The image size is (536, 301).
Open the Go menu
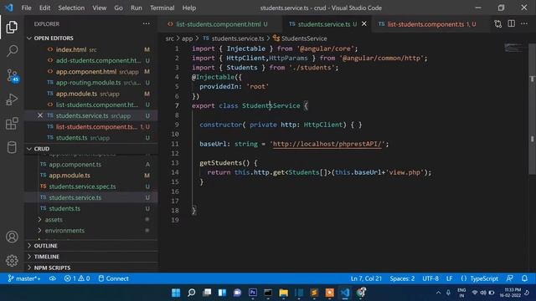coord(118,8)
